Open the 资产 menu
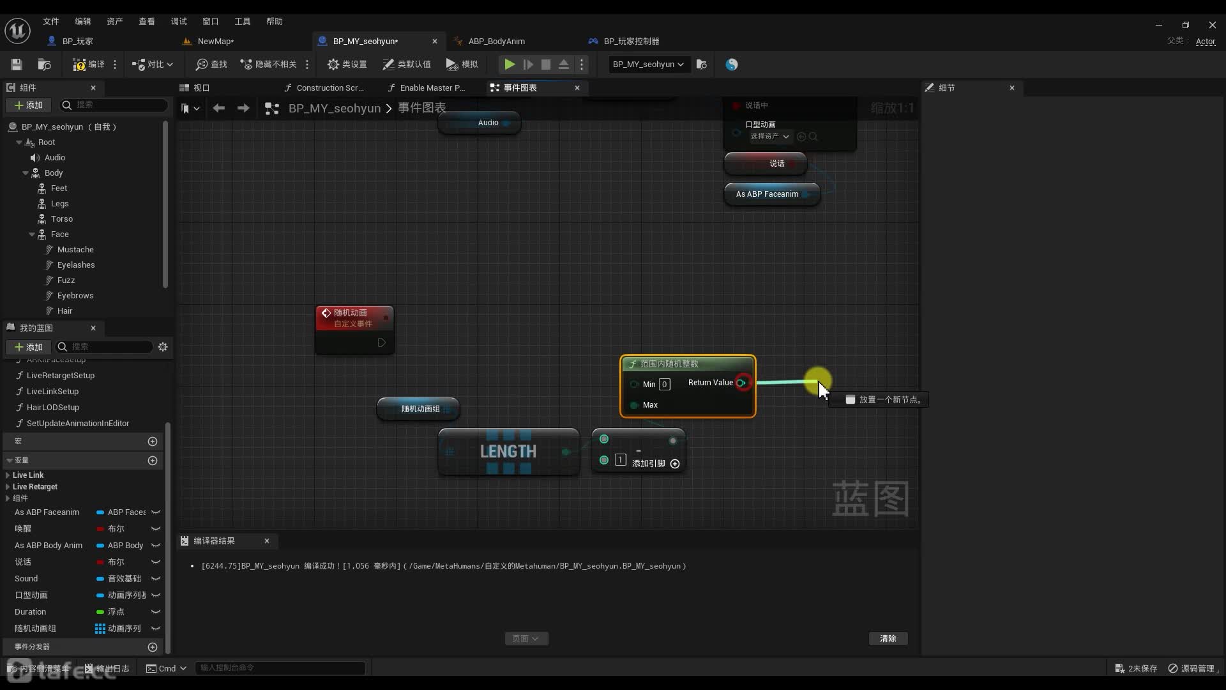 (x=115, y=22)
